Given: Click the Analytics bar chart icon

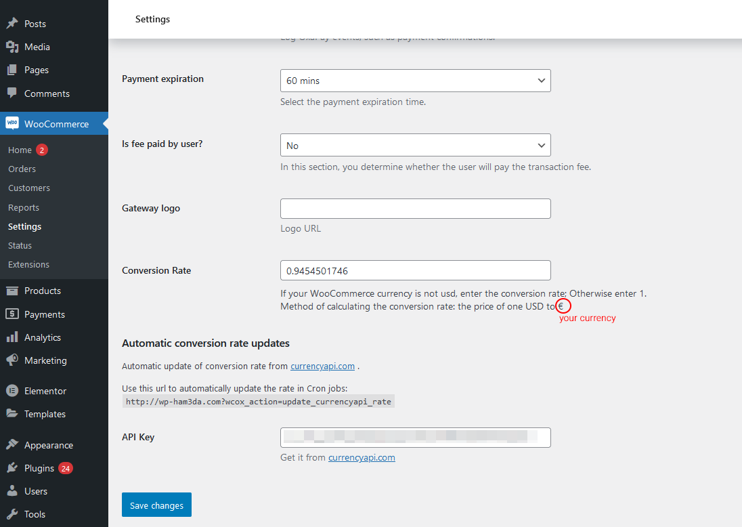Looking at the screenshot, I should pos(12,337).
